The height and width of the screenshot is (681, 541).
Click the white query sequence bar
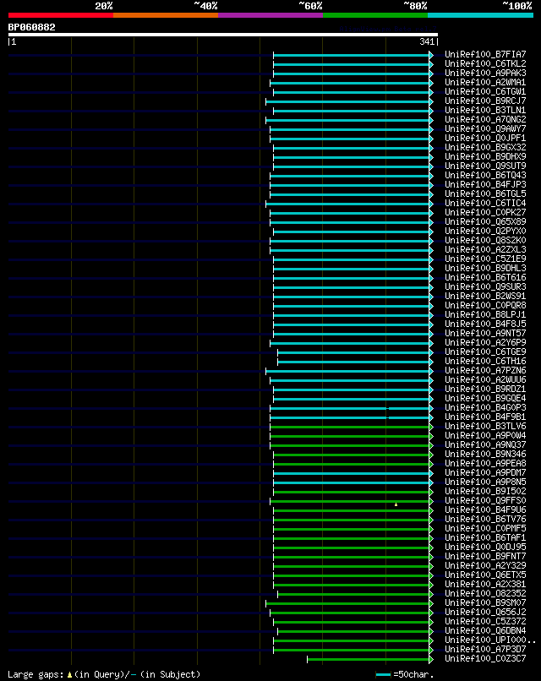tap(223, 35)
